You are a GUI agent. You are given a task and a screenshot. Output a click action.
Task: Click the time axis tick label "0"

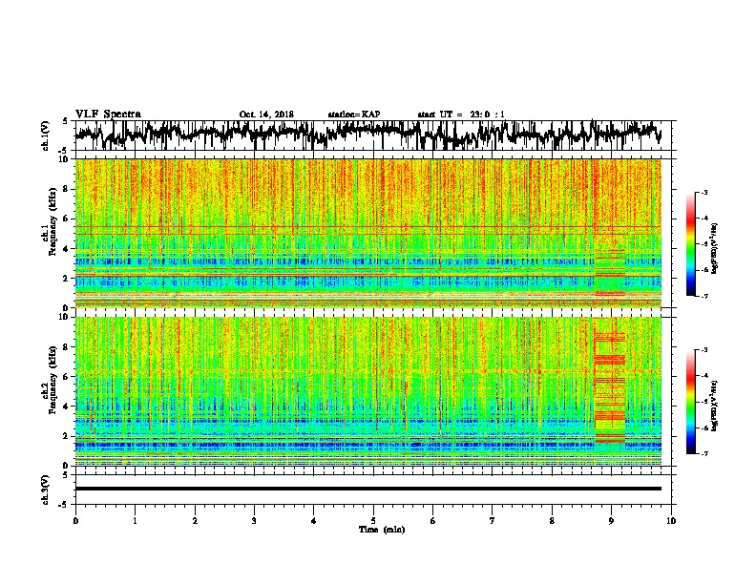click(75, 521)
